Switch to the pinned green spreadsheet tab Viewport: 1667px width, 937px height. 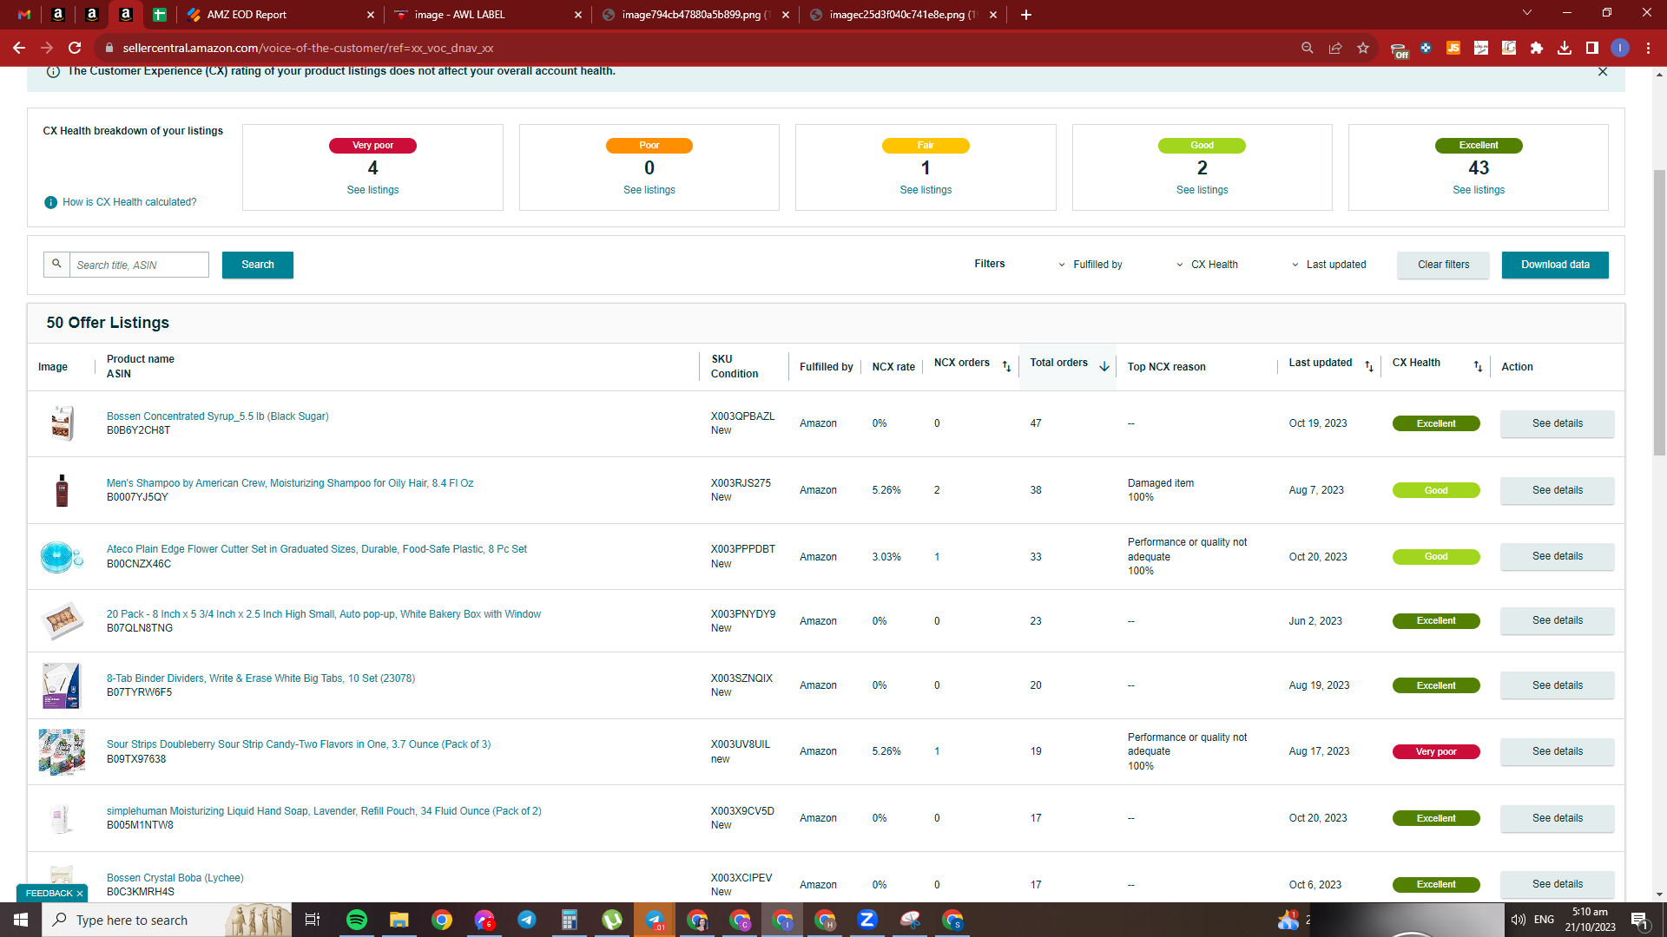click(160, 15)
